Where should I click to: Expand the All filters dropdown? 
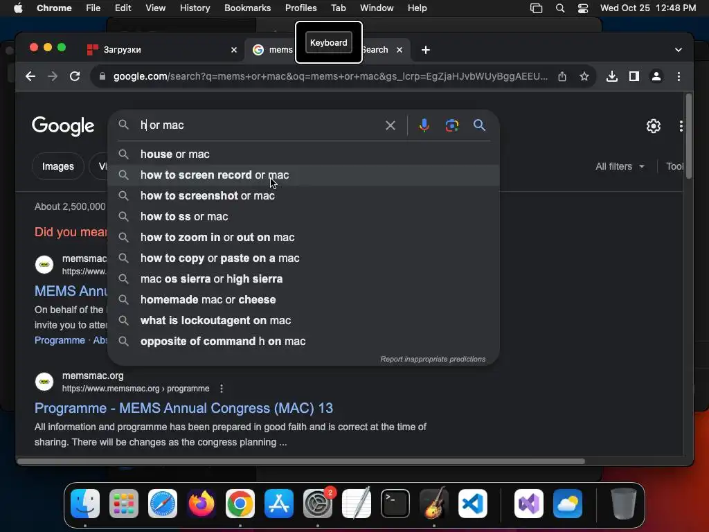(x=620, y=166)
